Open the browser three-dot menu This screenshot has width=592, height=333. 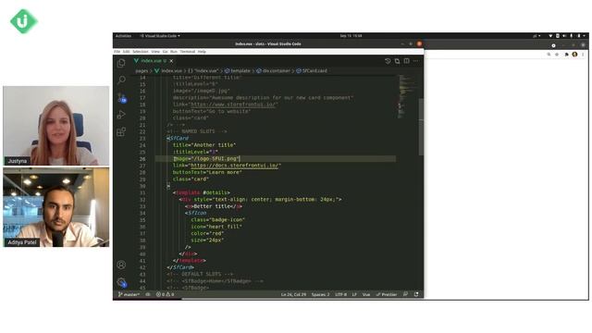tap(583, 55)
